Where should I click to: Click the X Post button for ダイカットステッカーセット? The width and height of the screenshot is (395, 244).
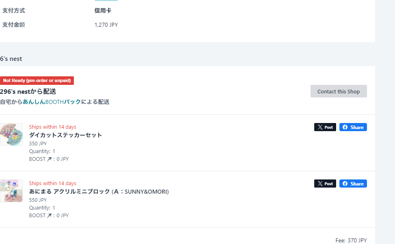[325, 127]
